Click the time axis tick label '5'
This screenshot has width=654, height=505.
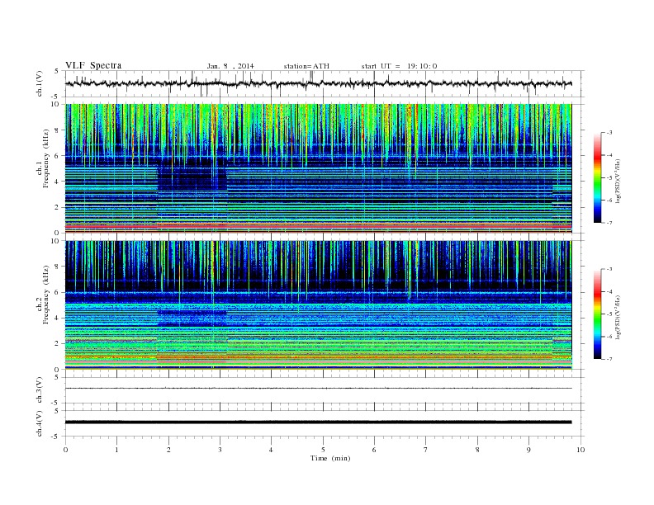pyautogui.click(x=323, y=450)
